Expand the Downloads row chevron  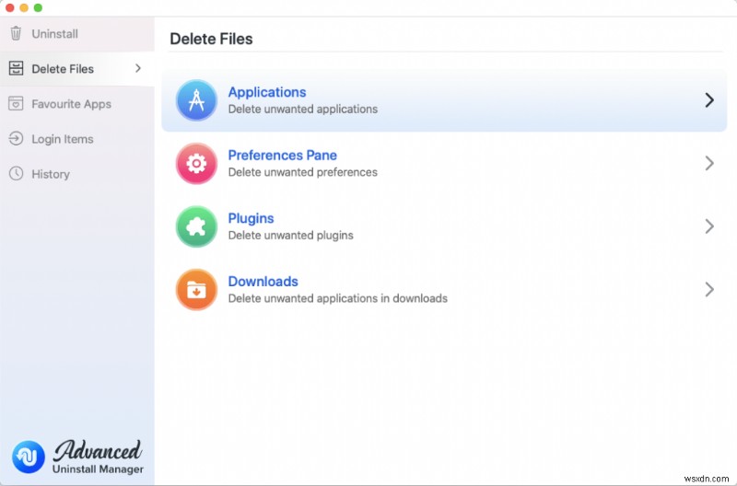click(708, 289)
